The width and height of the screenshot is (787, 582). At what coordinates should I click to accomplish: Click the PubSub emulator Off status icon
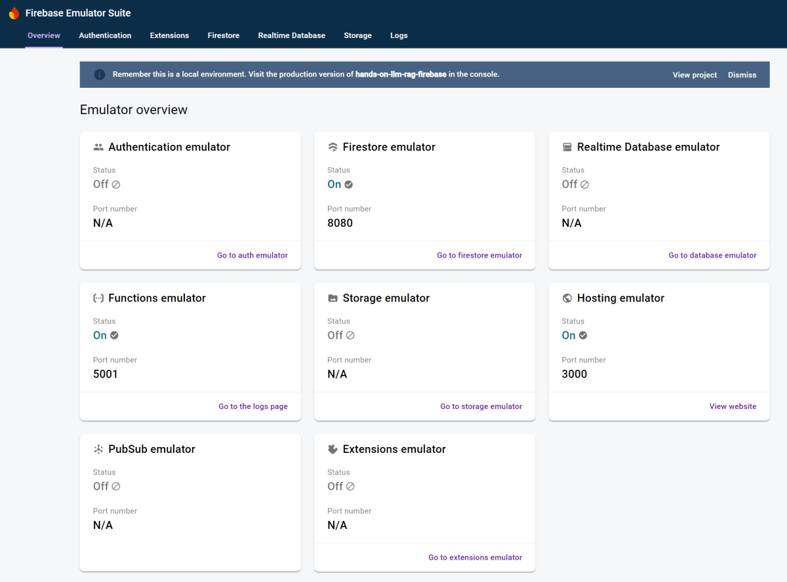click(116, 487)
